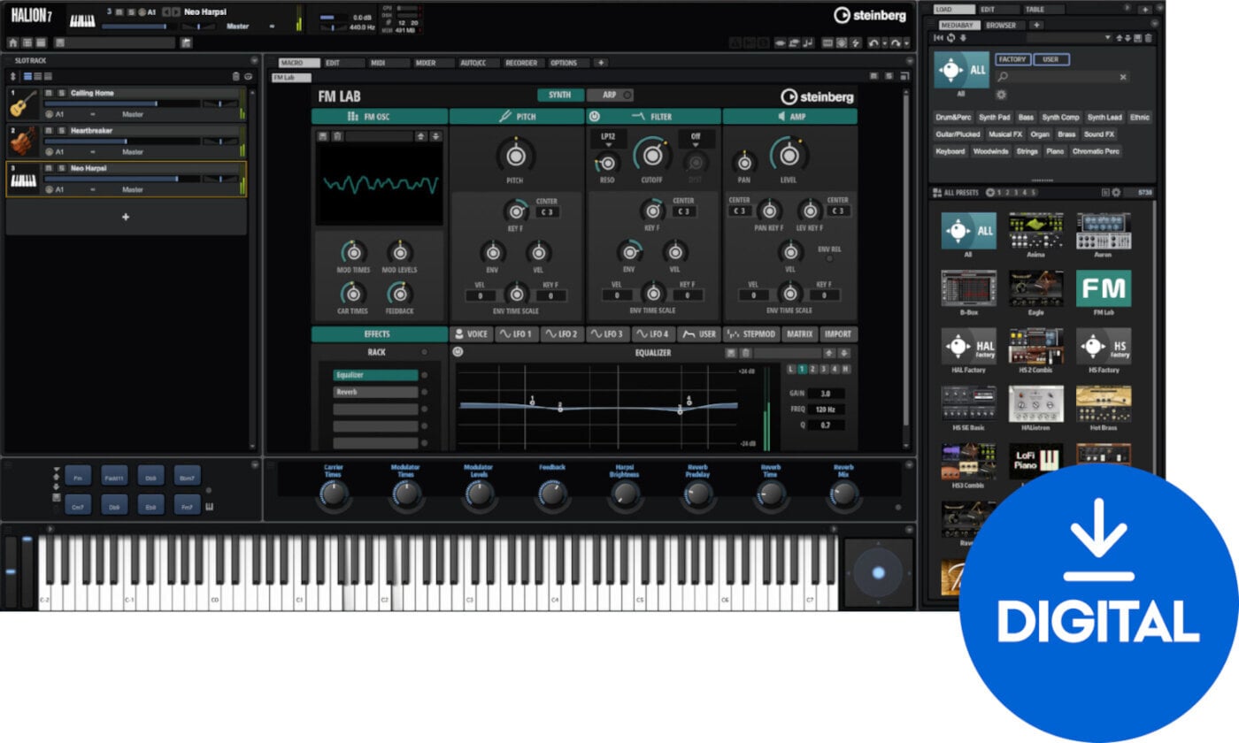1239x743 pixels.
Task: Click the trash icon in the Slot Rack toolbar
Action: pyautogui.click(x=235, y=77)
